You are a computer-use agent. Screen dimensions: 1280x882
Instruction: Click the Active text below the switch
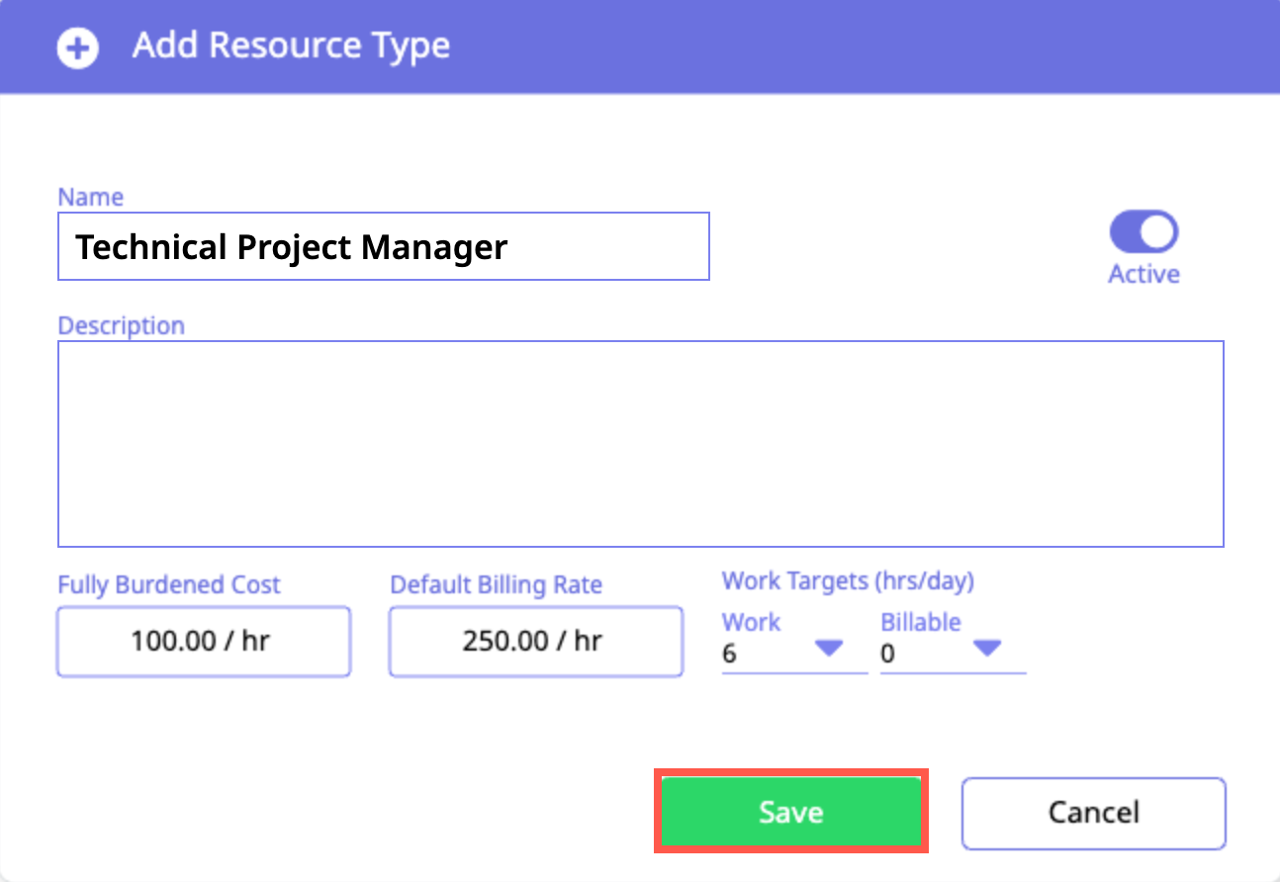(1143, 274)
